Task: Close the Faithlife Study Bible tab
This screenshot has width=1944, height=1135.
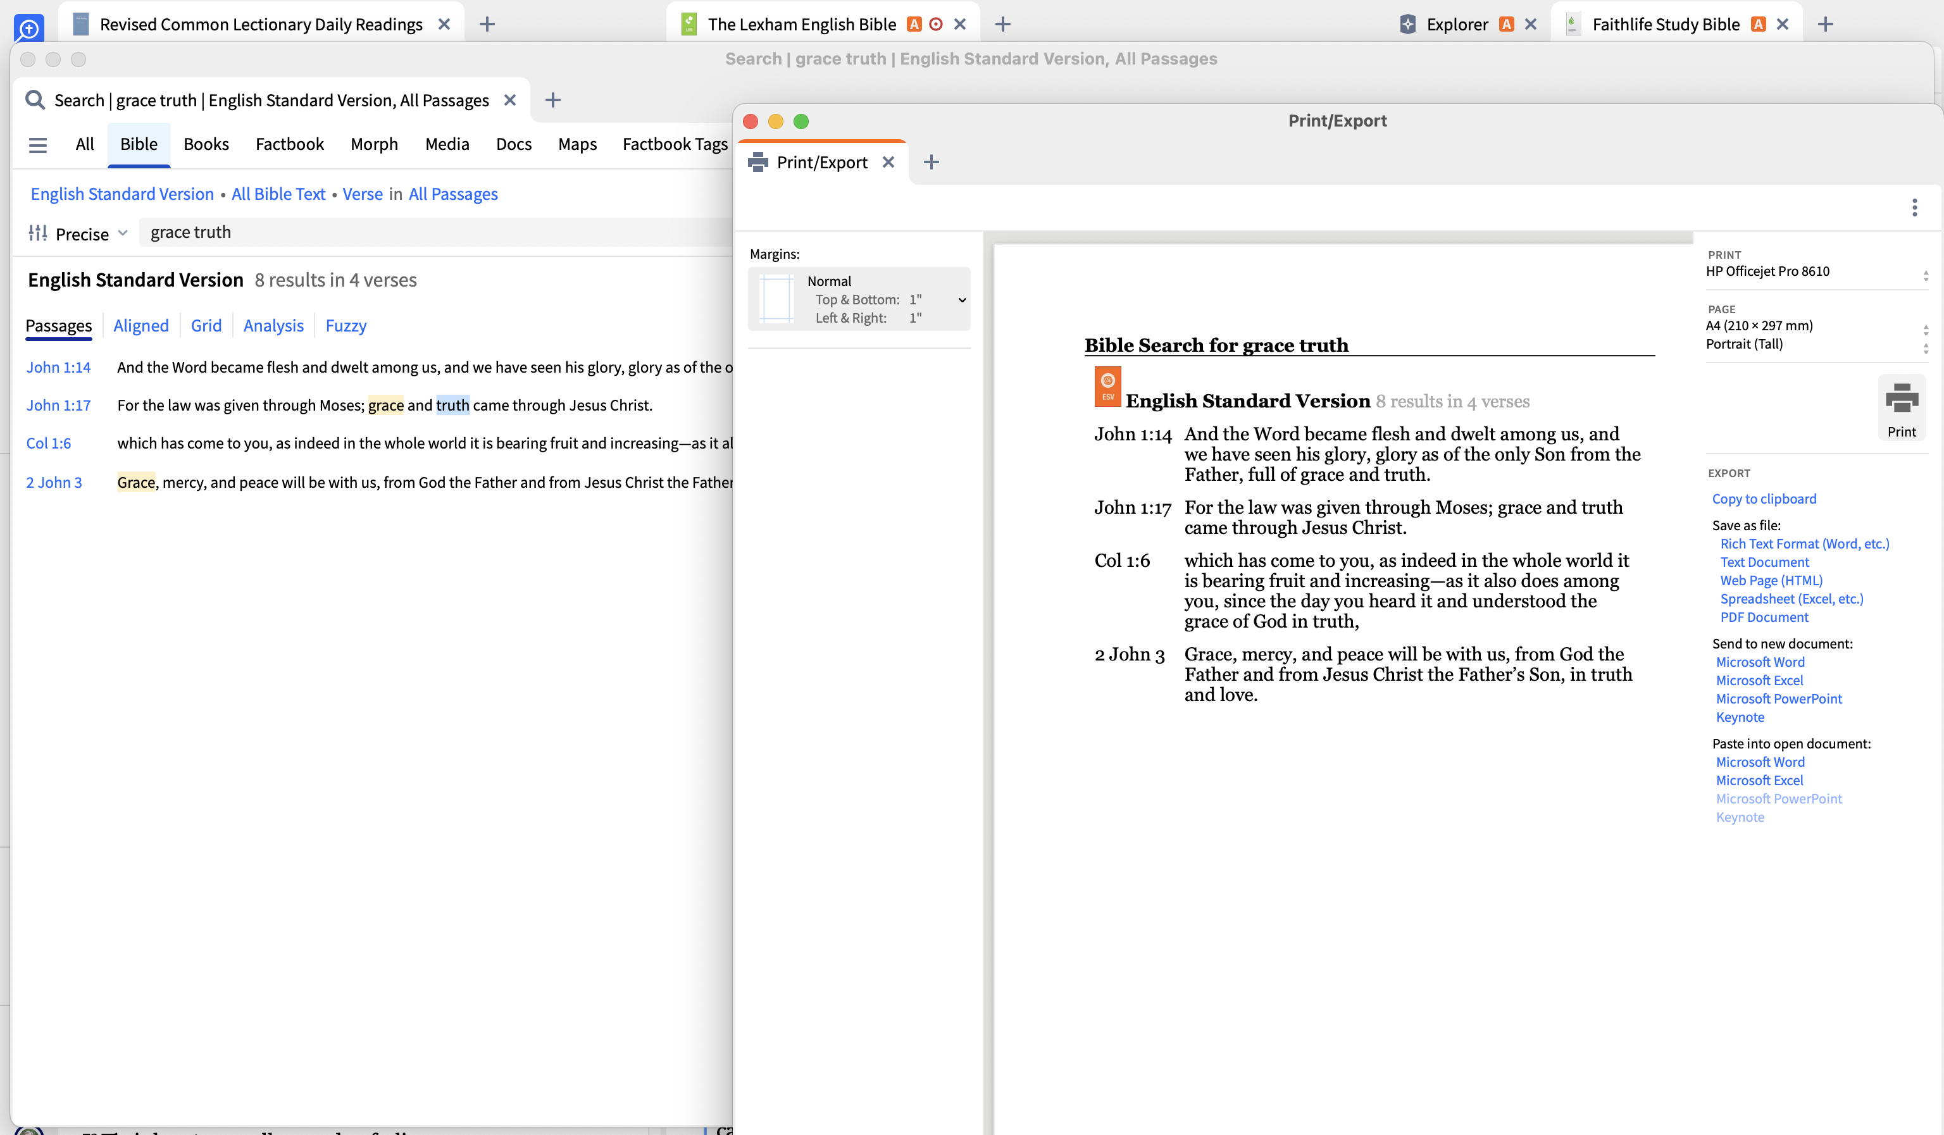Action: click(x=1783, y=24)
